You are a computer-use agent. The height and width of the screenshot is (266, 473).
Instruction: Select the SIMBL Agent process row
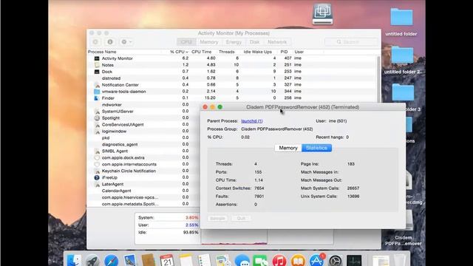point(143,151)
